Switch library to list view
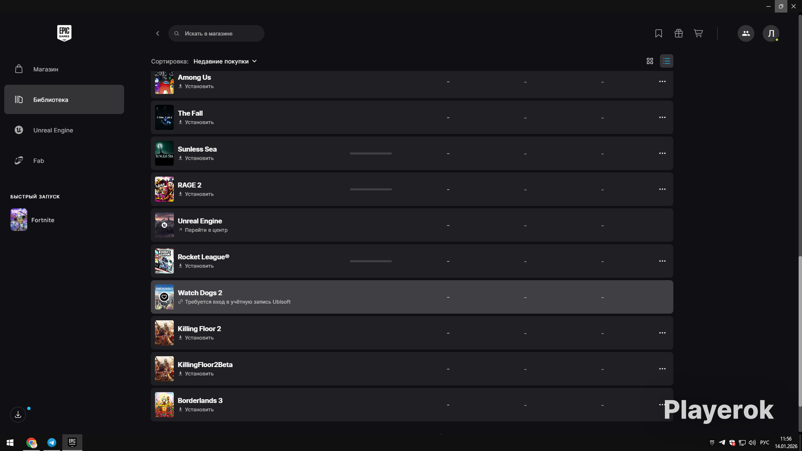802x451 pixels. point(666,61)
